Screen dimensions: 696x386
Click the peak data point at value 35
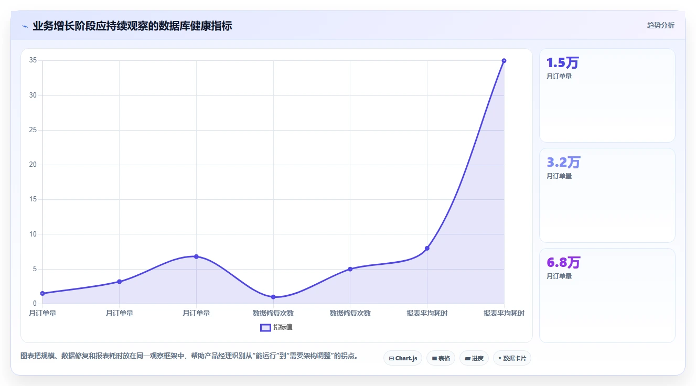point(504,61)
